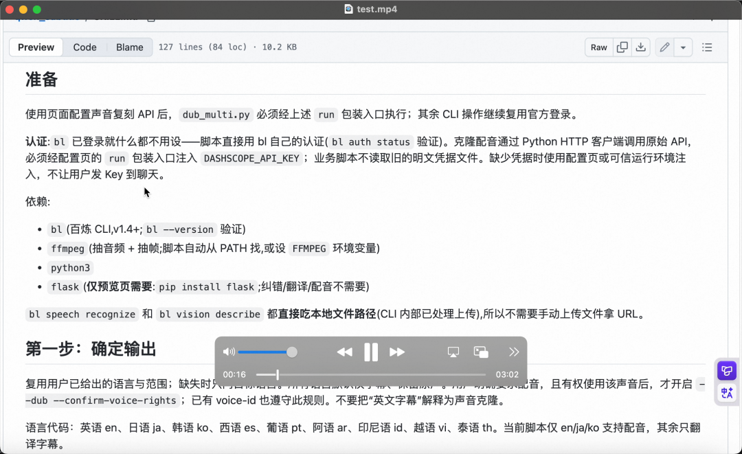Image resolution: width=742 pixels, height=454 pixels.
Task: Click the pip install flask code snippet
Action: pos(206,287)
